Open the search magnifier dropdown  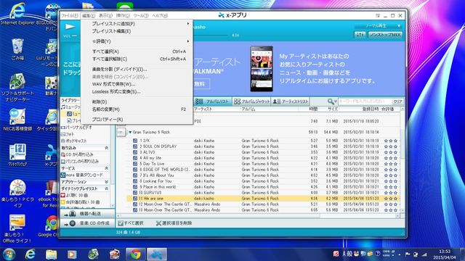(332, 101)
